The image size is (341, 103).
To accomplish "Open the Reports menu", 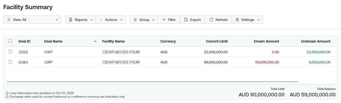I will [81, 20].
